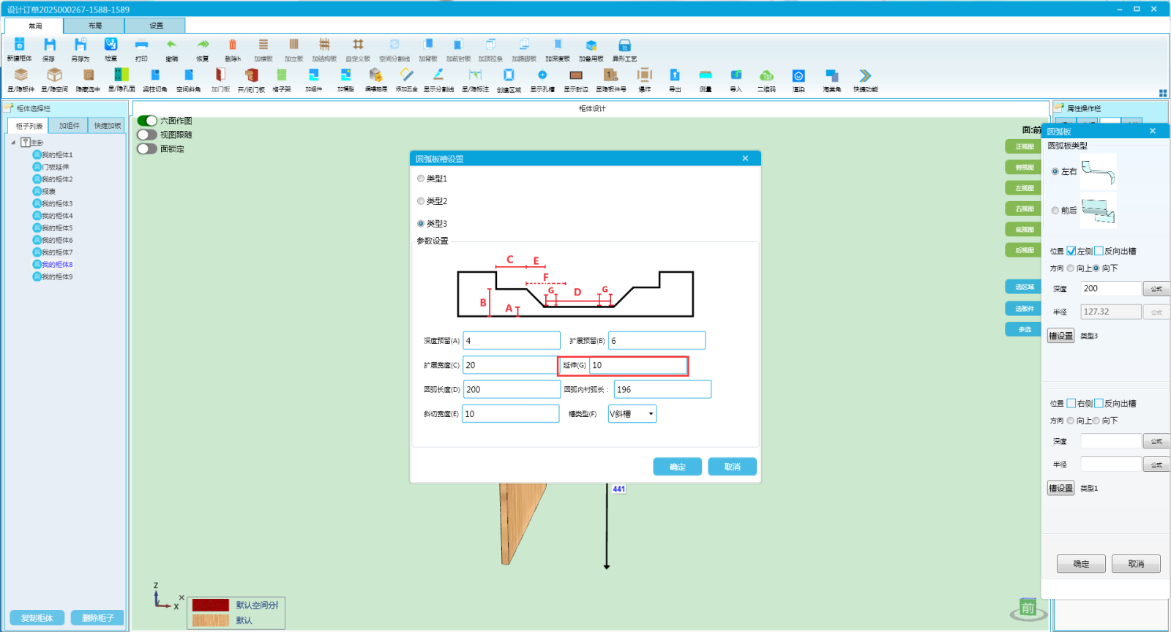Click the 测量 measure tool icon
This screenshot has height=632, width=1171.
[x=706, y=75]
